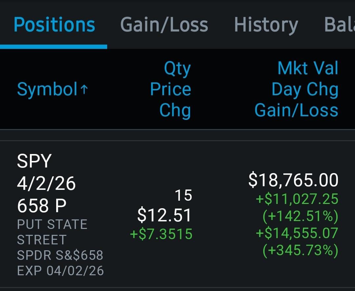This screenshot has height=291, width=355.
Task: Click the Qty column header
Action: pos(177,69)
